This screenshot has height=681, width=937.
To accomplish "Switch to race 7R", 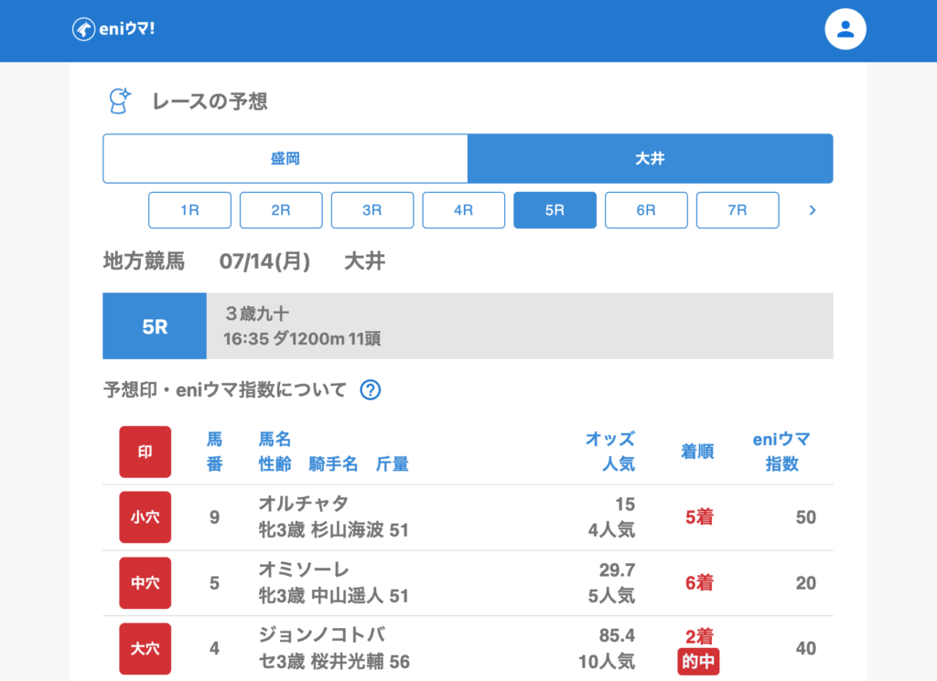I will [x=738, y=210].
